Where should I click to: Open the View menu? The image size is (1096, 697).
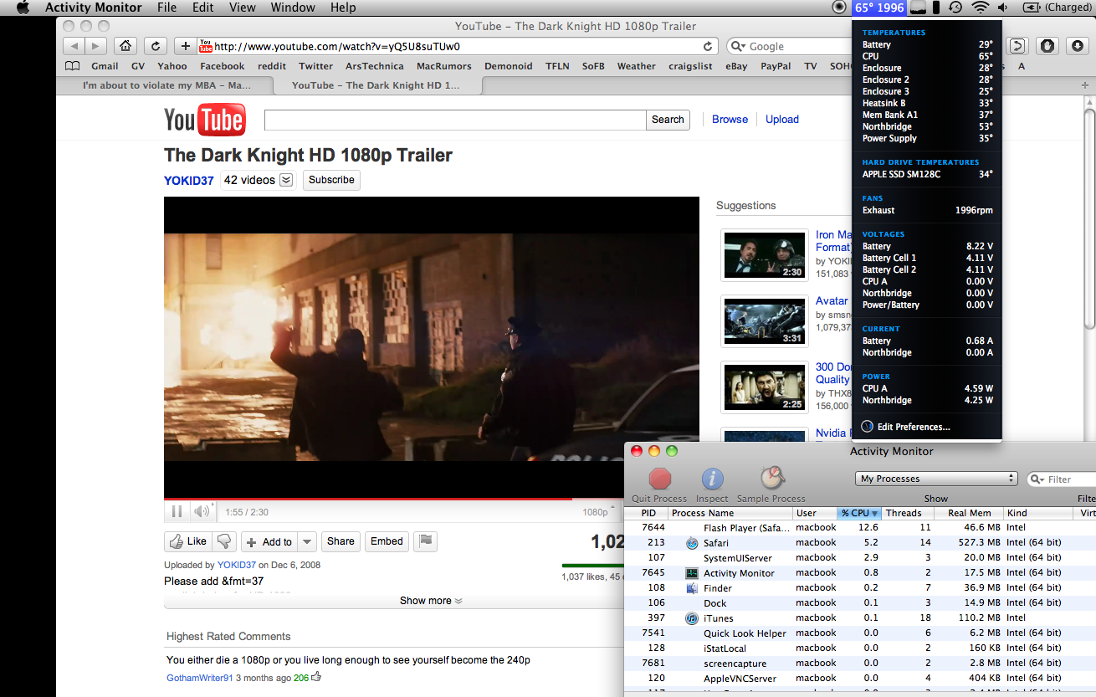tap(243, 8)
